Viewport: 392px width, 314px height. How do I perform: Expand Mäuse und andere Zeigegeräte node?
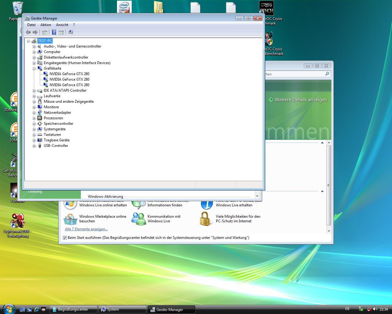pyautogui.click(x=34, y=102)
